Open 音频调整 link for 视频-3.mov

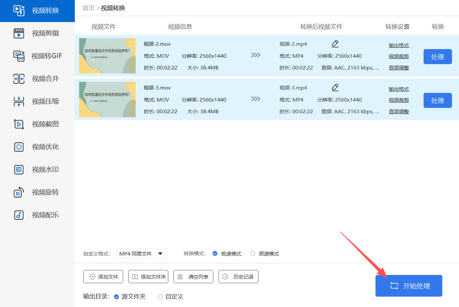[399, 112]
